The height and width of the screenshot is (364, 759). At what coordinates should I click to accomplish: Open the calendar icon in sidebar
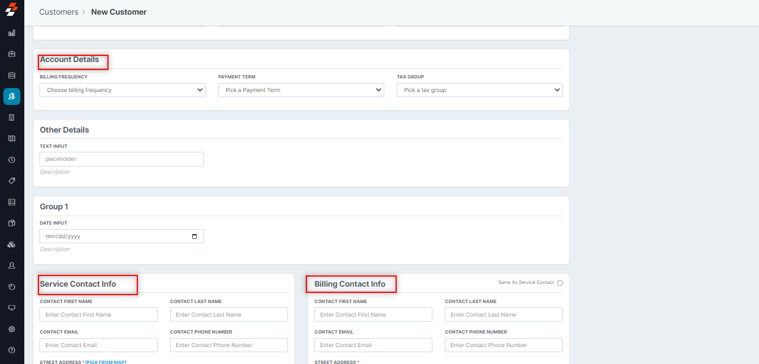point(12,75)
